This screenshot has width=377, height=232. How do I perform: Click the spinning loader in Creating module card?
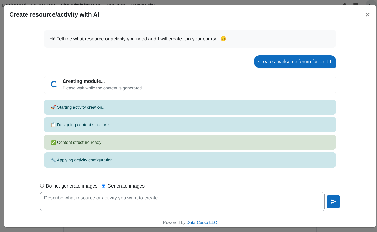54,84
